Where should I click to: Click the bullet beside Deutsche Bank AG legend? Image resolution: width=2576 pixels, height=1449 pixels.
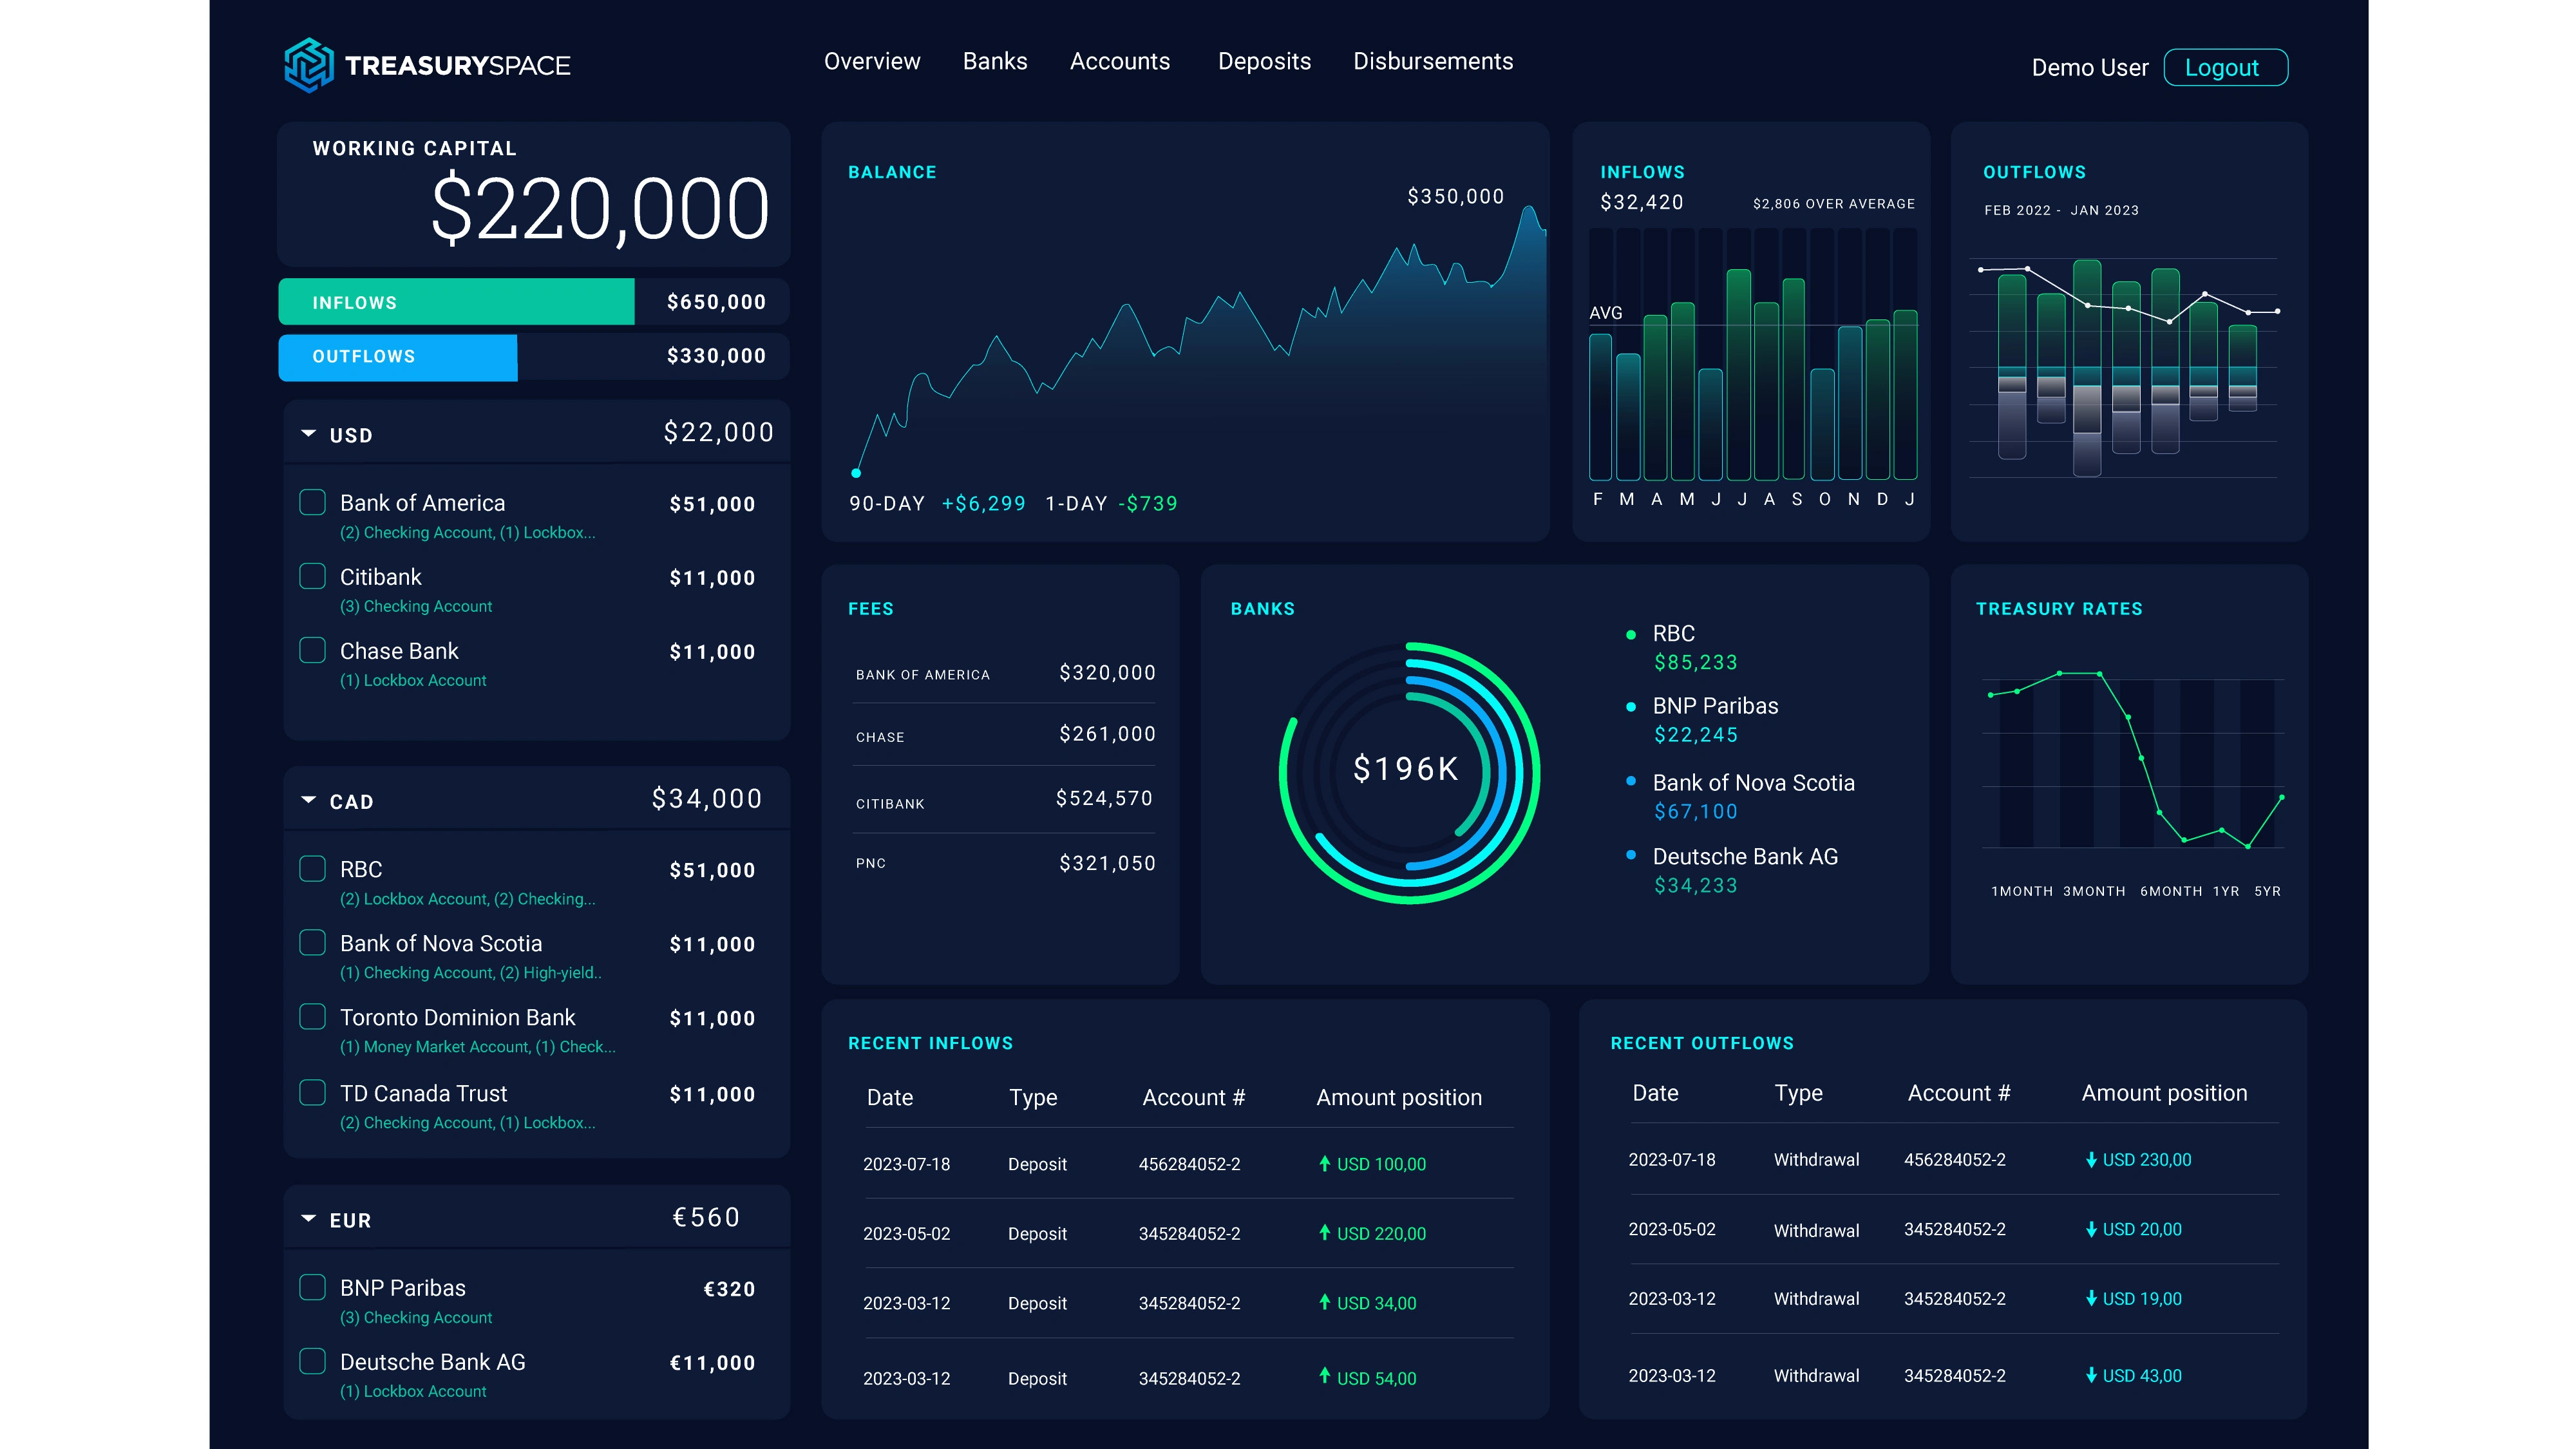click(1631, 855)
